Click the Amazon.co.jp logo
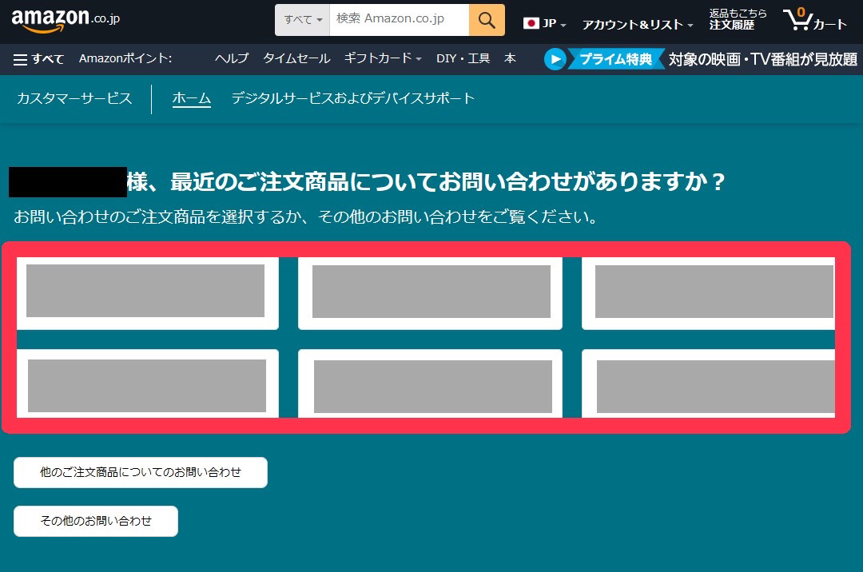The height and width of the screenshot is (572, 863). coord(66,20)
